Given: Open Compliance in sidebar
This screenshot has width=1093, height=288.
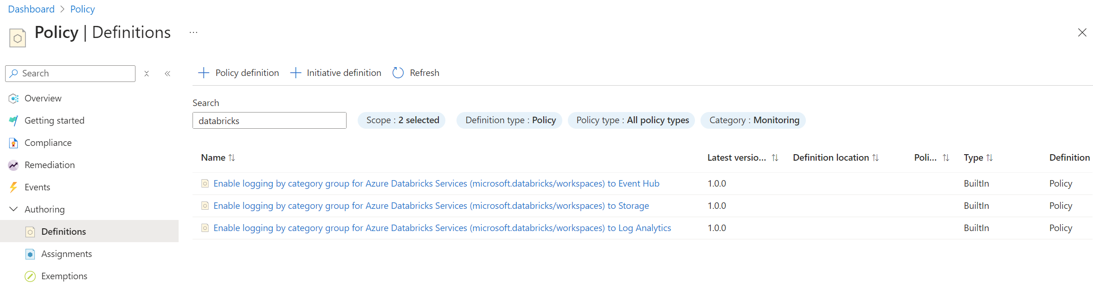Looking at the screenshot, I should [x=48, y=143].
